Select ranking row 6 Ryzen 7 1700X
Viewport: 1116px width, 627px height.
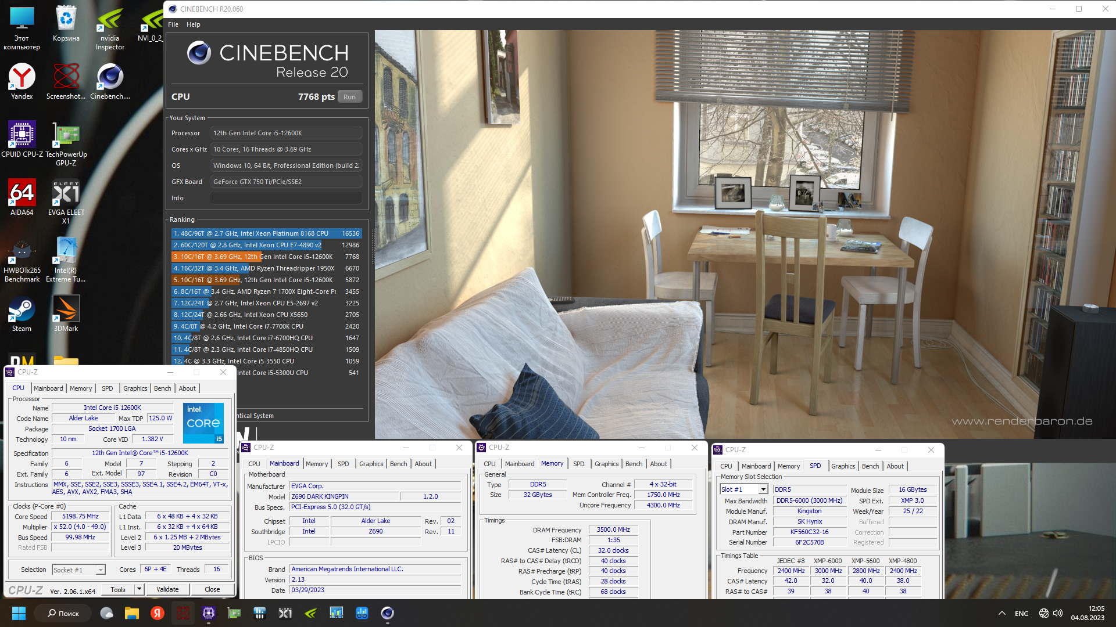(x=266, y=291)
